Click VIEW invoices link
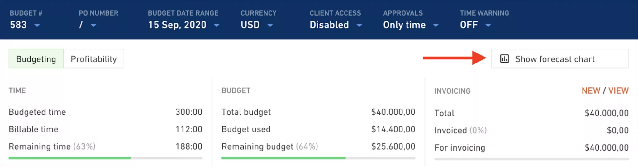The width and height of the screenshot is (638, 167). (x=618, y=90)
